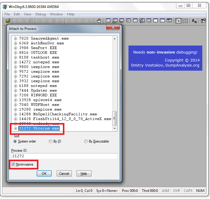Screen dimensions: 210x199
Task: Select the System order radio button
Action: click(15, 141)
